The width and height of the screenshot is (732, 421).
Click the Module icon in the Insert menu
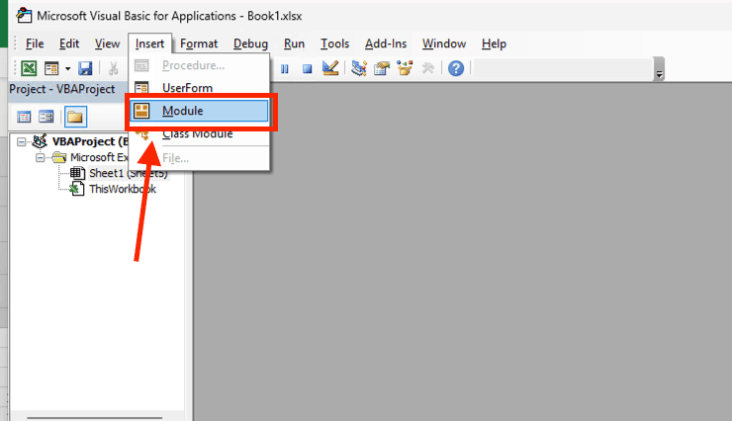141,111
